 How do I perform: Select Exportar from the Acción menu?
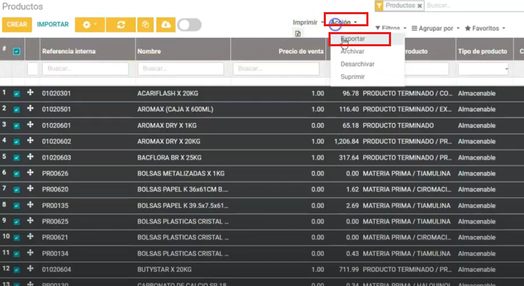pyautogui.click(x=353, y=39)
